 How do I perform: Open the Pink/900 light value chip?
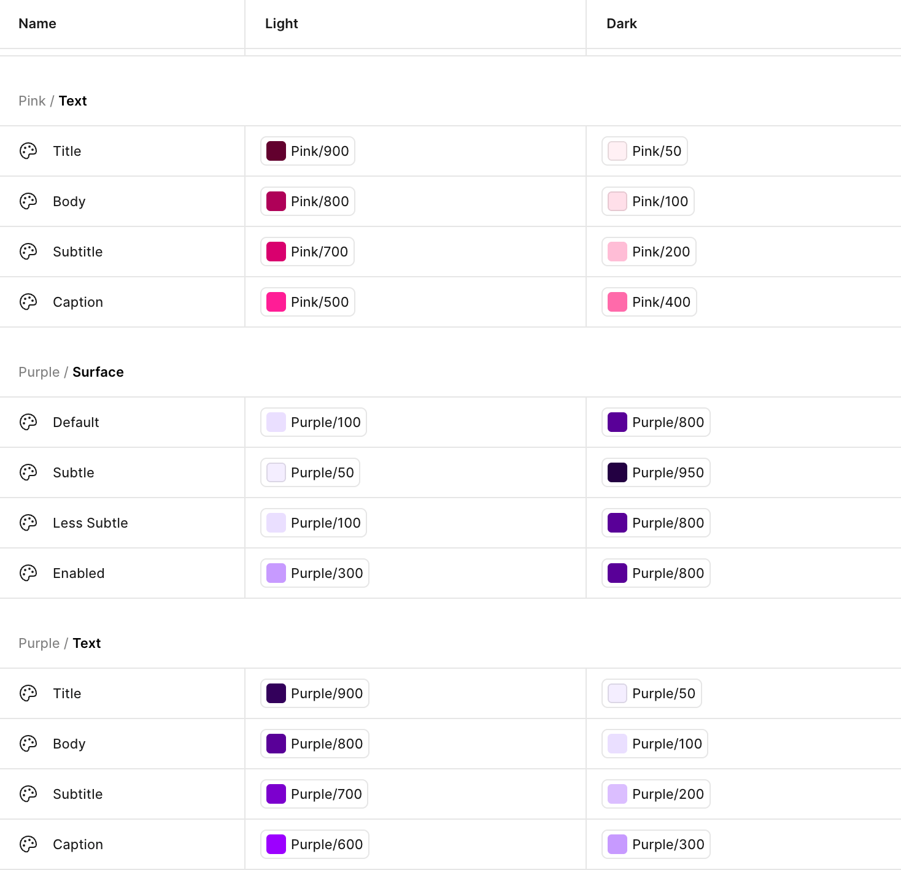(307, 151)
